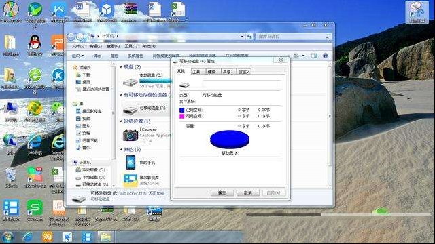Toggle the preview pane icon in toolbar
The width and height of the screenshot is (435, 244).
(314, 56)
